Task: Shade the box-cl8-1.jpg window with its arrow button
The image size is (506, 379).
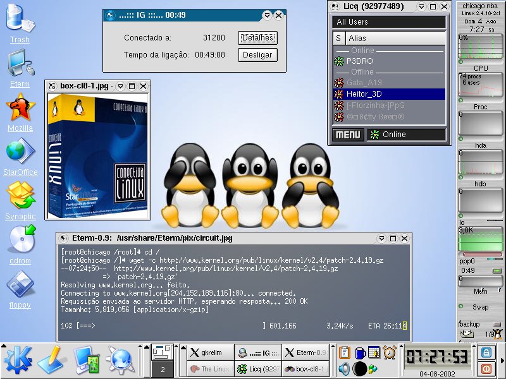Action: (x=120, y=86)
